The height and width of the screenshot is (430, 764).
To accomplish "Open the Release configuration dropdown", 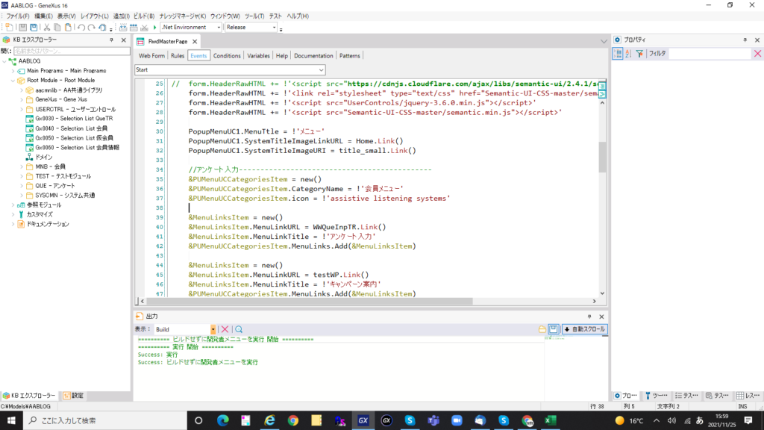I will [x=274, y=28].
